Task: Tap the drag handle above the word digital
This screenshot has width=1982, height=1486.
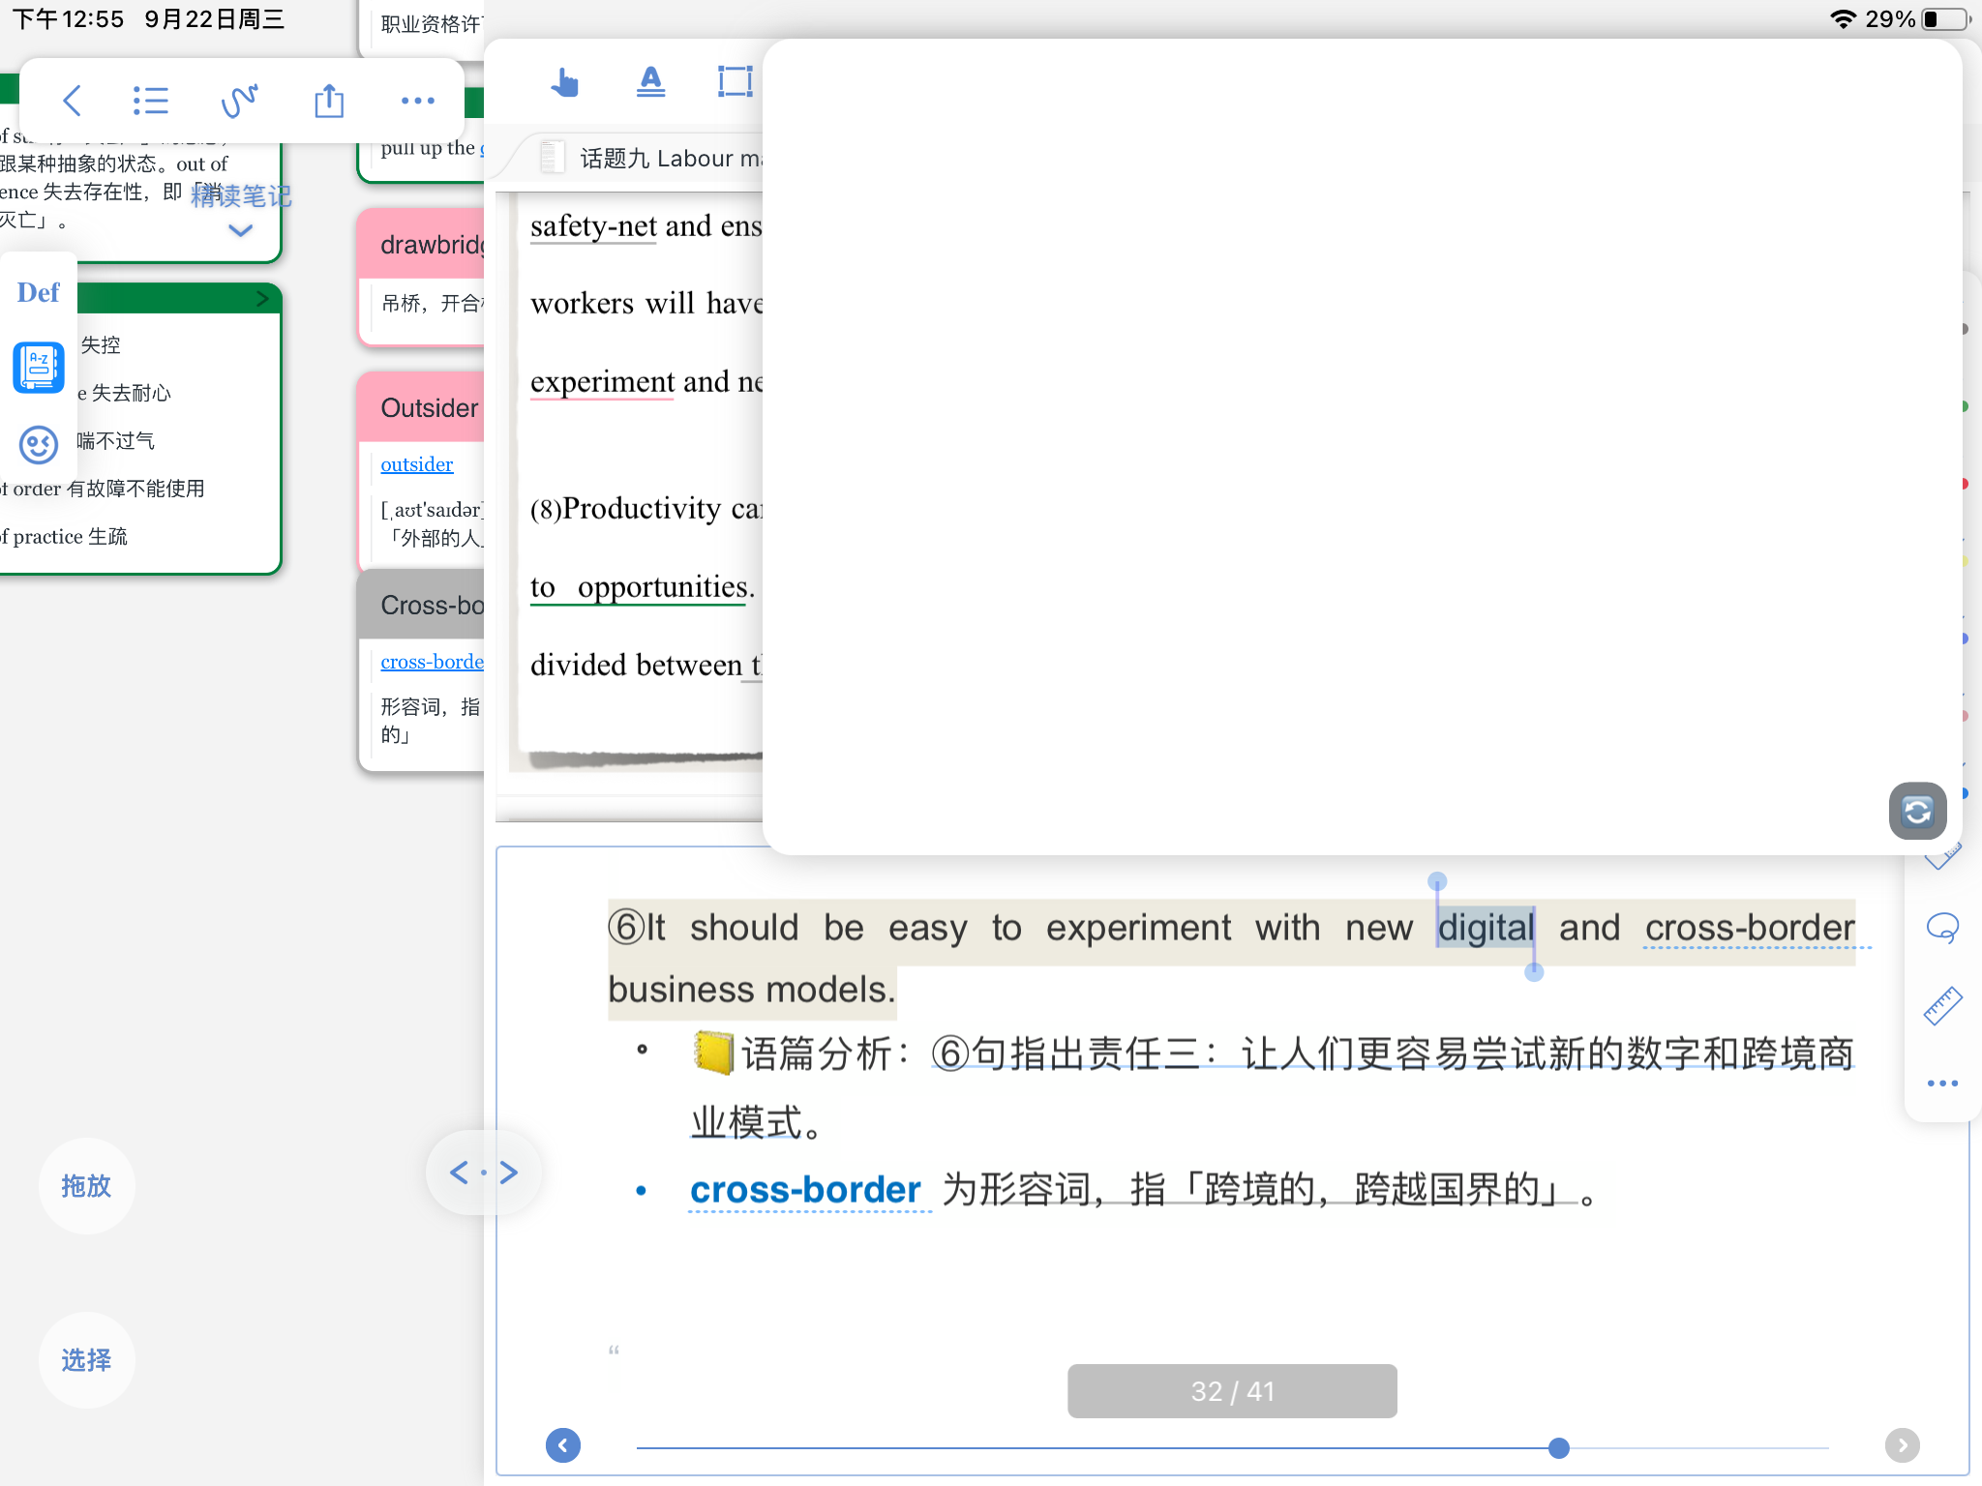Action: (1437, 881)
